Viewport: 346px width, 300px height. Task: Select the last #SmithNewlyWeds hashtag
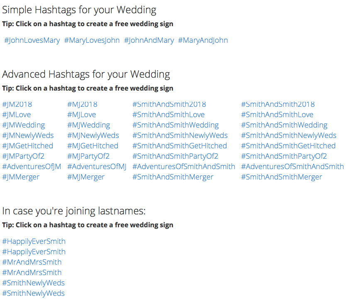tap(33, 293)
